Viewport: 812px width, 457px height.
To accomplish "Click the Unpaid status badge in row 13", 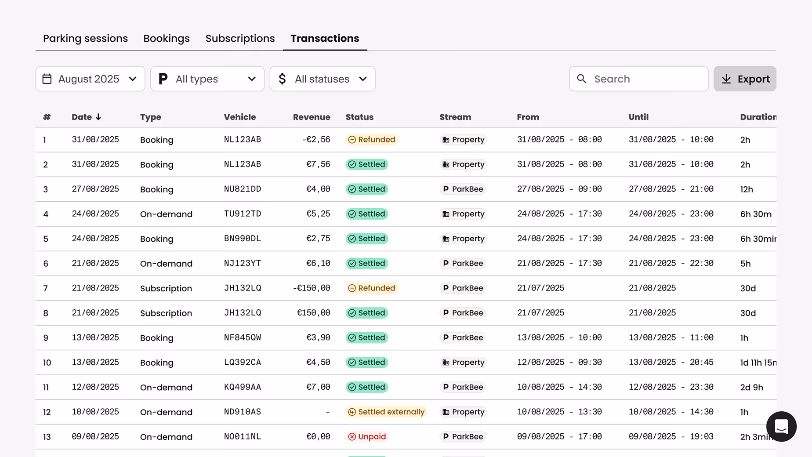I will point(367,437).
